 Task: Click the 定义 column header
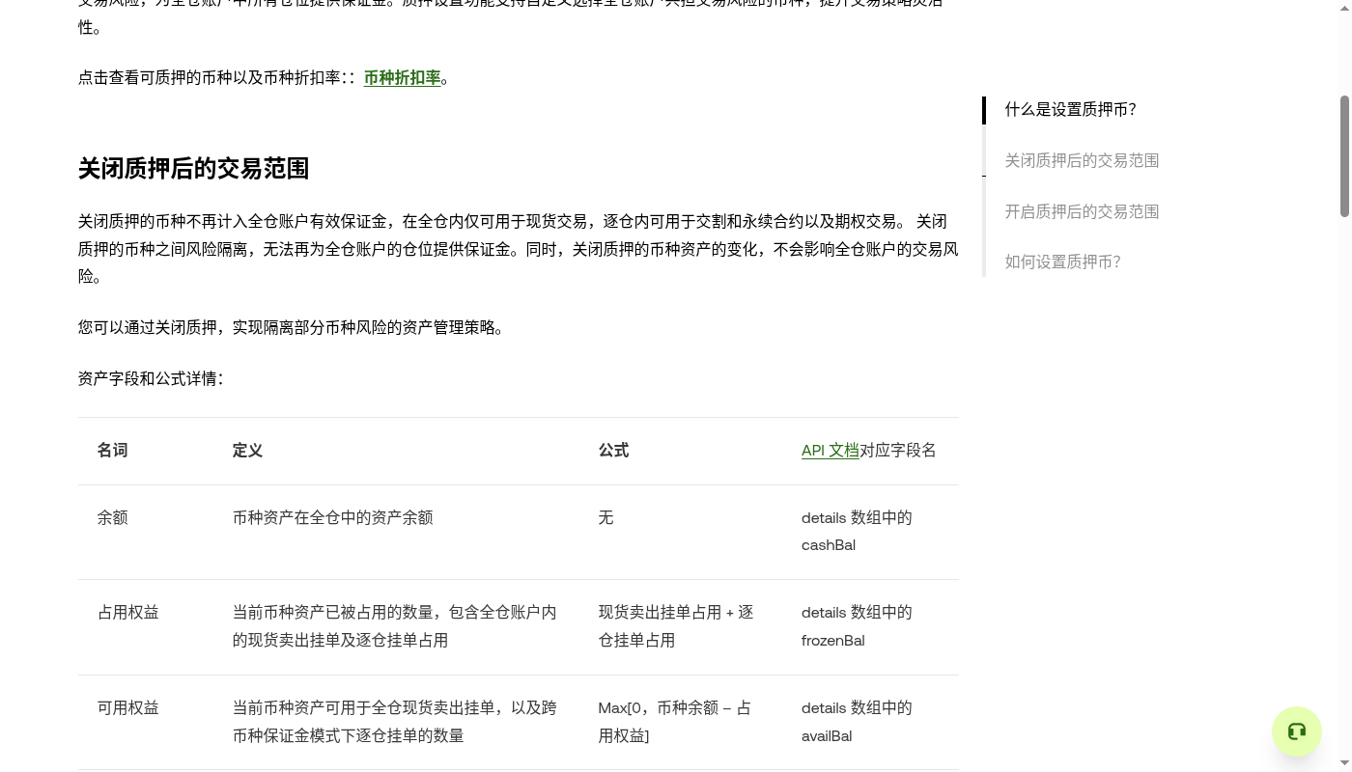point(247,451)
